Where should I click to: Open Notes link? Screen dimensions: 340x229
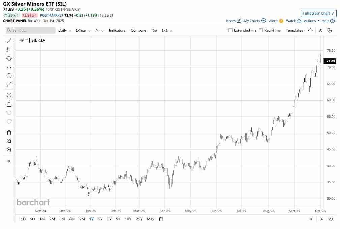pos(234,21)
